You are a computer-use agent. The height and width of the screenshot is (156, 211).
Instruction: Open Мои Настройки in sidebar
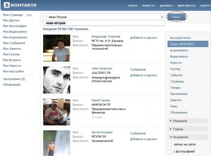pos(13,71)
